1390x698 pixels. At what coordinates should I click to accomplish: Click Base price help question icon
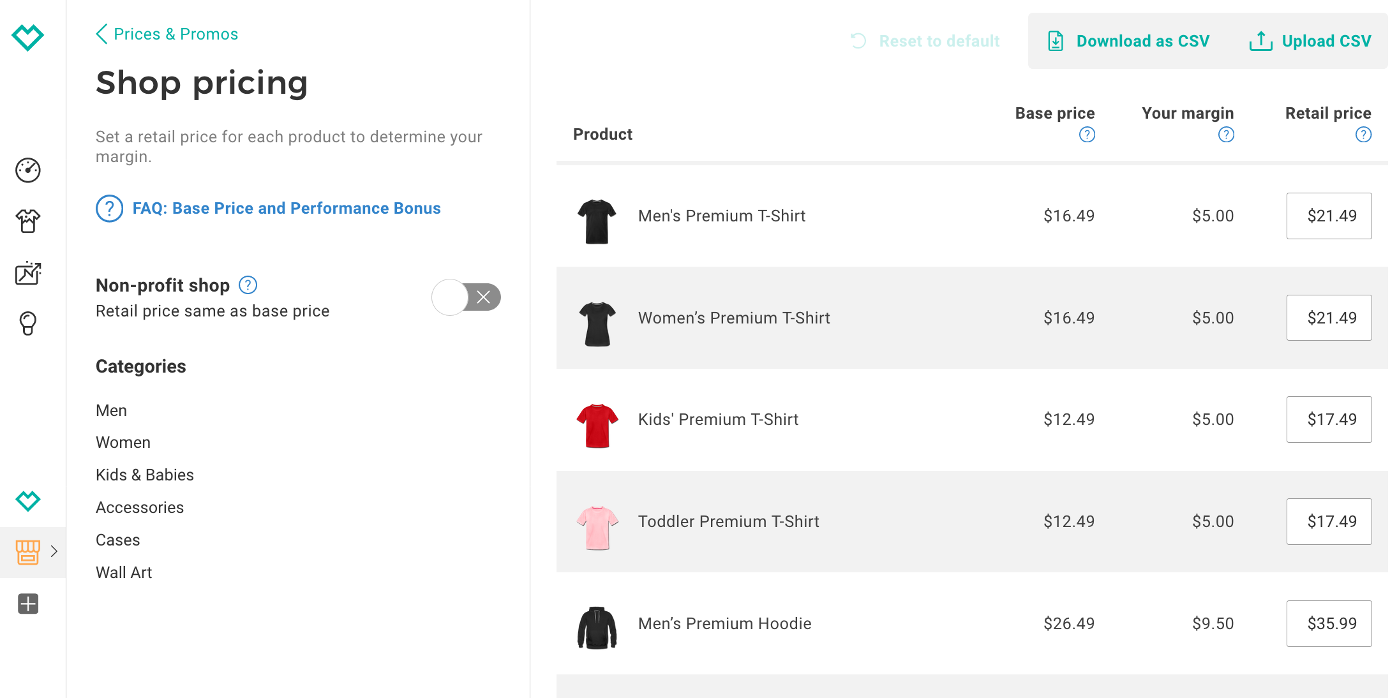click(x=1087, y=135)
